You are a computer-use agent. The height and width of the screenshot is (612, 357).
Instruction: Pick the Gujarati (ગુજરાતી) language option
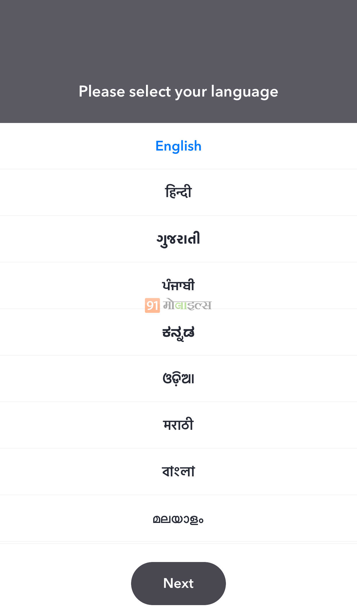pos(178,239)
